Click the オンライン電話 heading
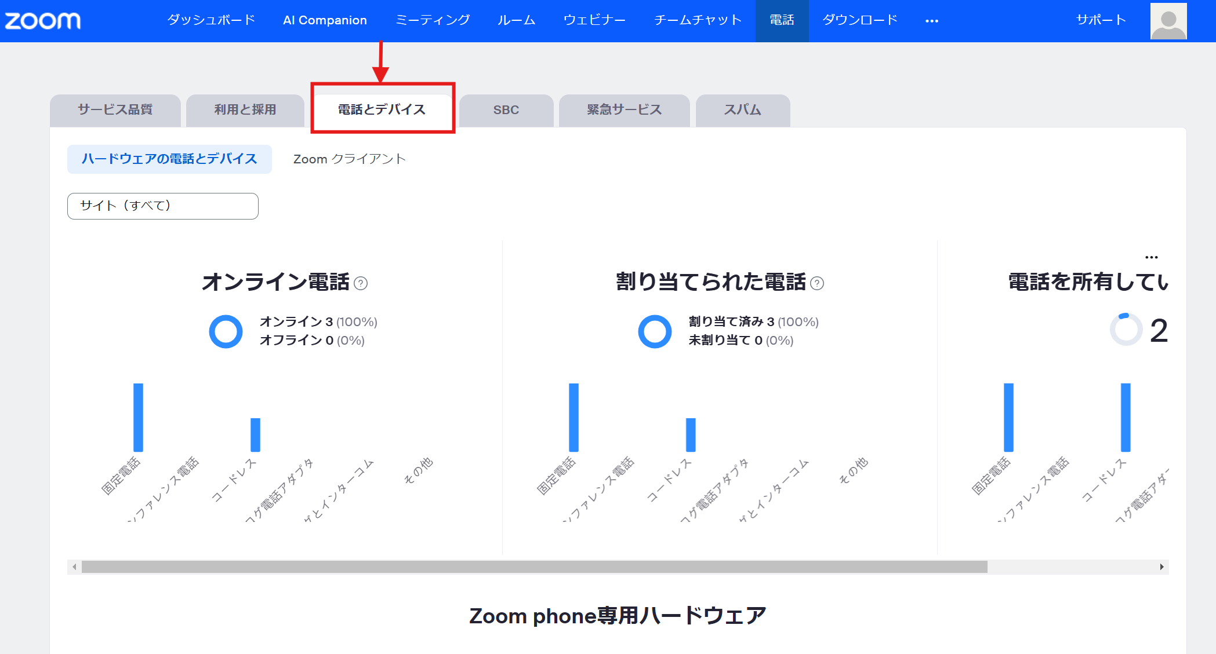This screenshot has width=1216, height=654. coord(276,282)
